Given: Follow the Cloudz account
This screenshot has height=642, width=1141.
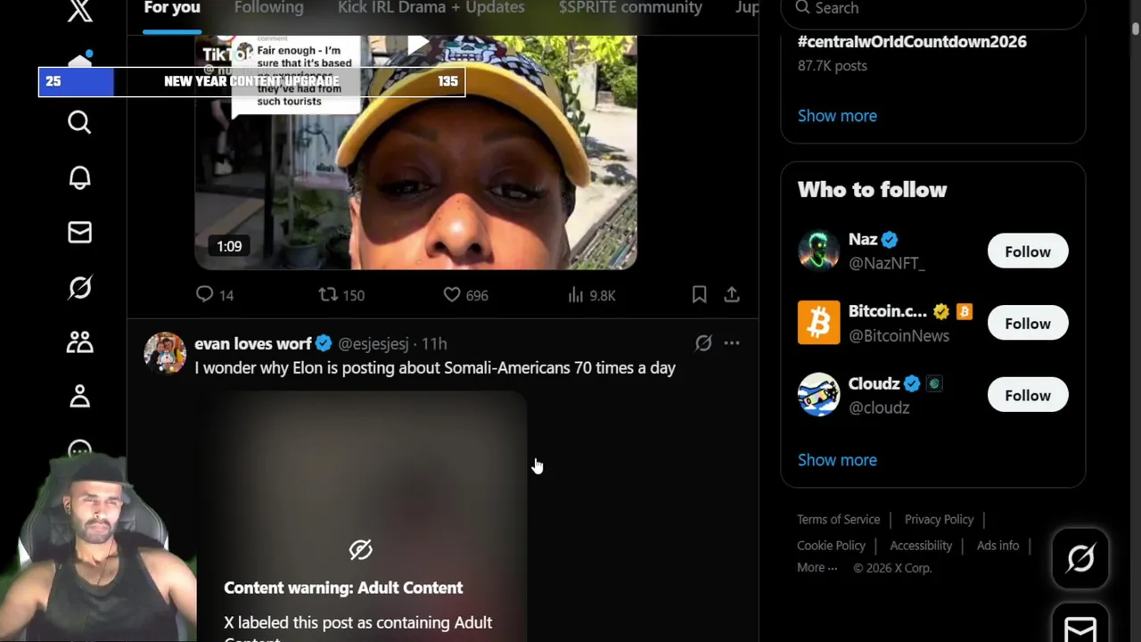Looking at the screenshot, I should click(x=1028, y=395).
